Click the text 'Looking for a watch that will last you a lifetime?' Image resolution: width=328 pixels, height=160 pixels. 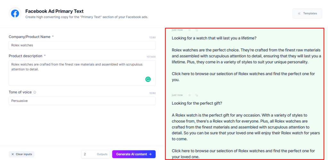214,38
